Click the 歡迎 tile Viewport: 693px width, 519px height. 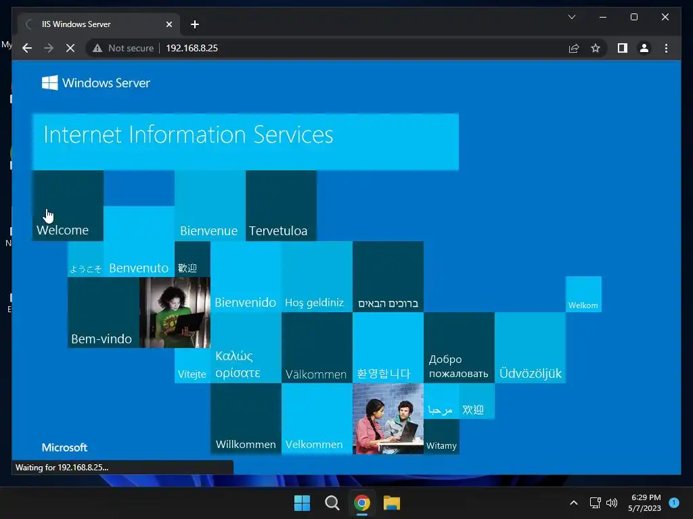tap(192, 259)
